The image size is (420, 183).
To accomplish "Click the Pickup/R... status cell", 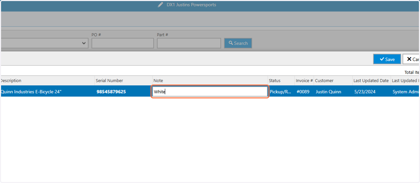I will pyautogui.click(x=281, y=91).
